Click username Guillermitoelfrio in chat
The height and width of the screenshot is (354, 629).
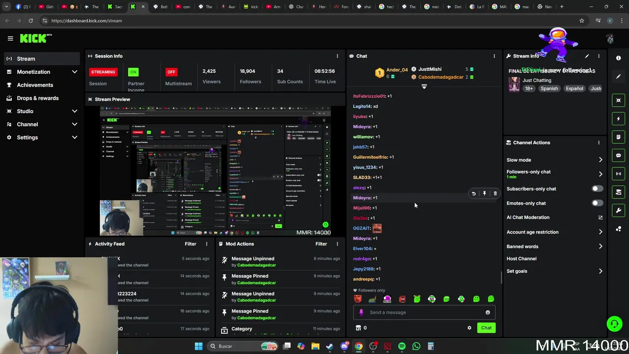[370, 157]
